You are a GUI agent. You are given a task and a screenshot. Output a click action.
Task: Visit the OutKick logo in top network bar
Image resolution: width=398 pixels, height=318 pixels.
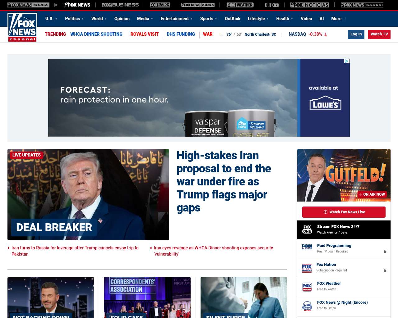click(272, 5)
